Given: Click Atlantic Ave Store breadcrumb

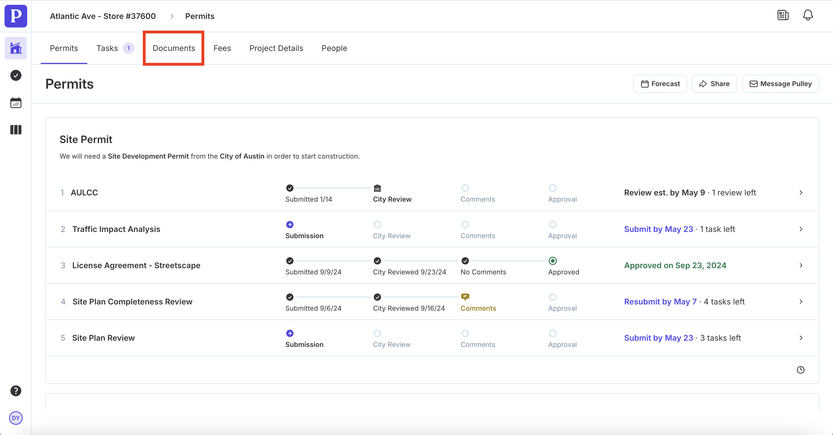Looking at the screenshot, I should point(103,16).
